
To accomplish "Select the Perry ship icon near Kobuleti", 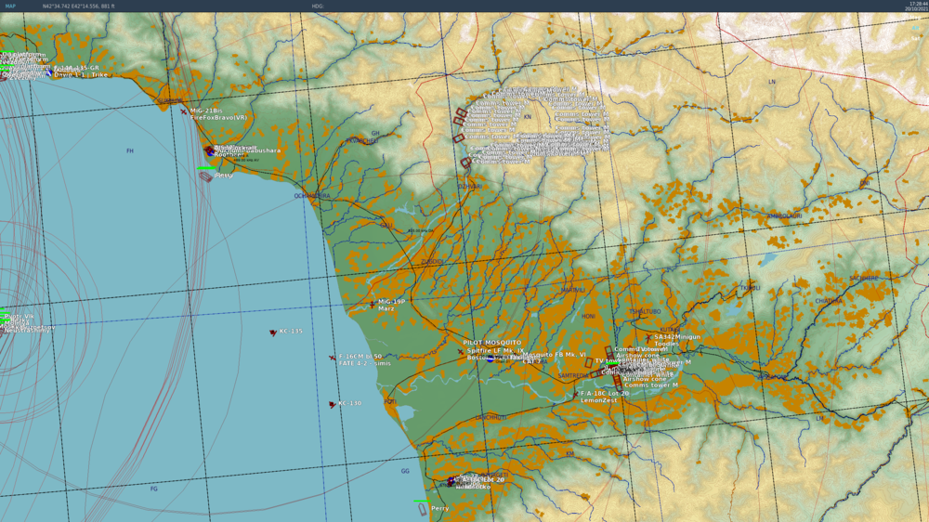I will 423,509.
